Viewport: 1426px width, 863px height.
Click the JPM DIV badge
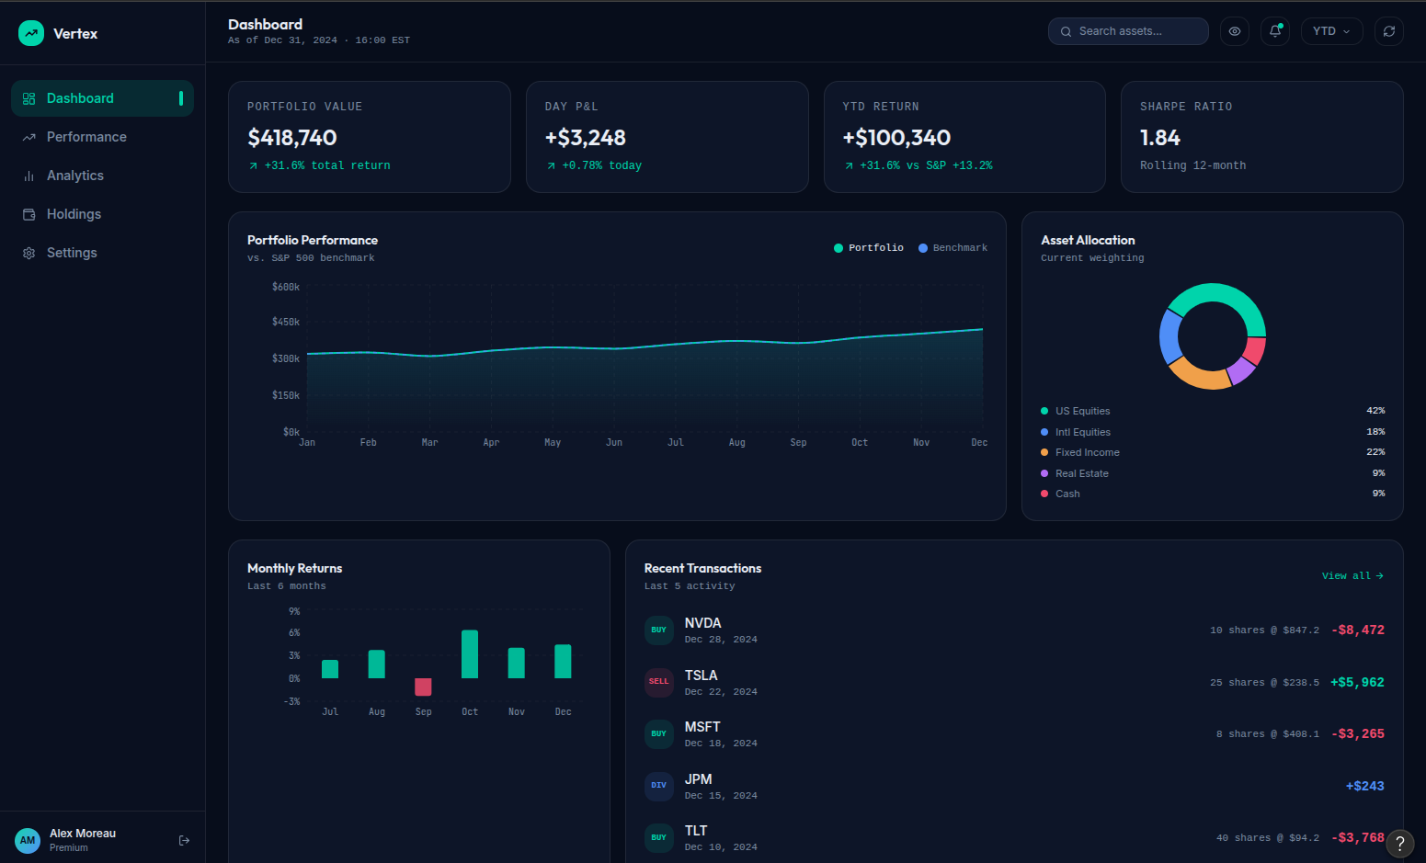[659, 786]
